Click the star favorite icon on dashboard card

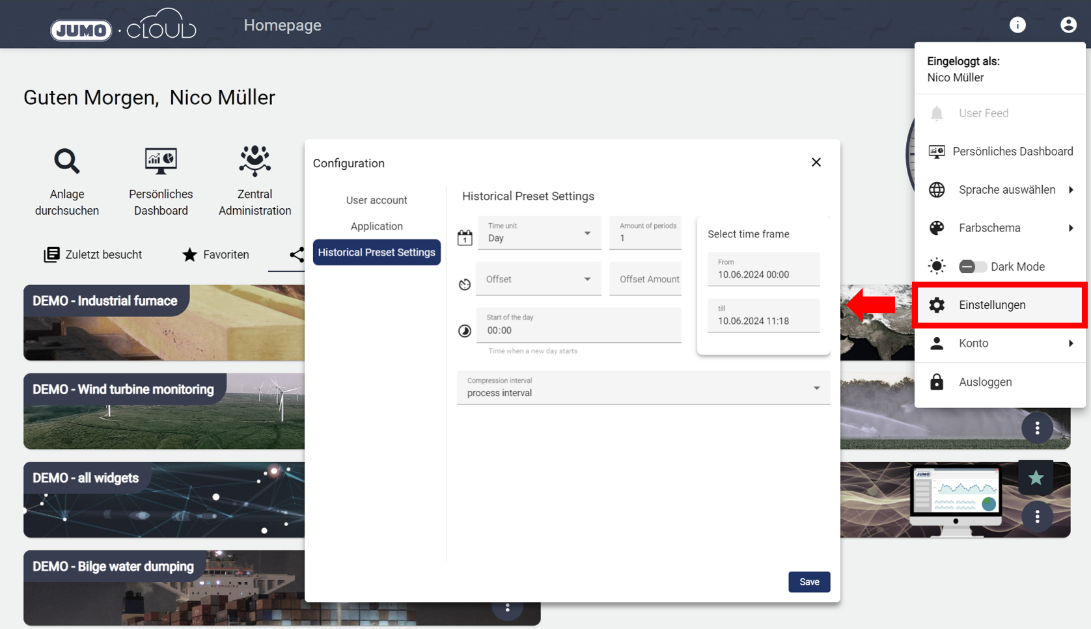tap(1036, 478)
